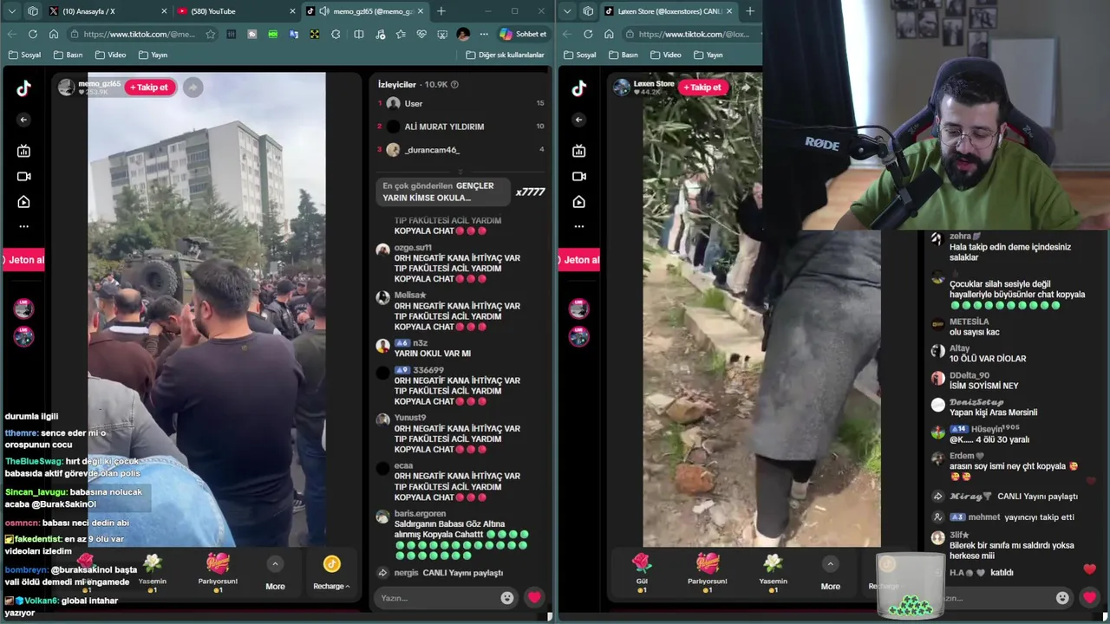Open the LIVE icon in right TikTok sidebar
Image resolution: width=1110 pixels, height=624 pixels.
pyautogui.click(x=578, y=151)
